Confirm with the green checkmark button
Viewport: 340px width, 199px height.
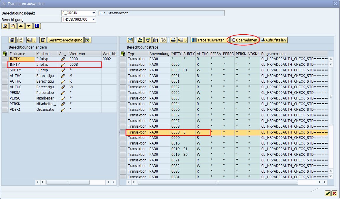click(x=328, y=193)
